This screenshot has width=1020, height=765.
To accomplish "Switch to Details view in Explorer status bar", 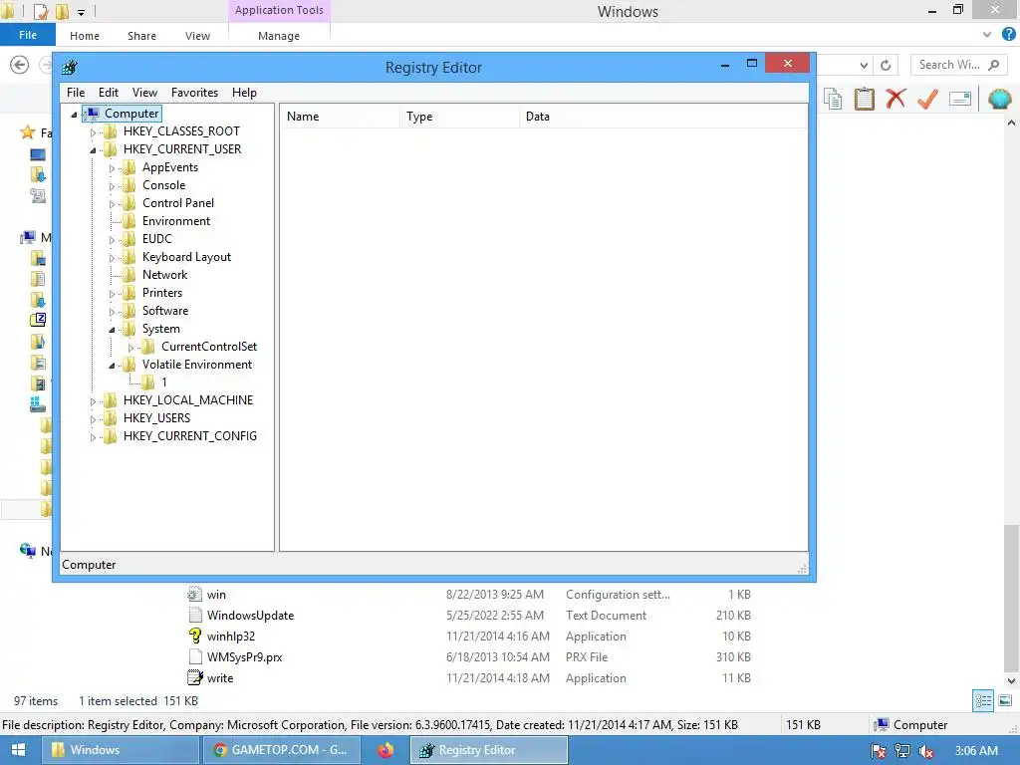I will (983, 700).
